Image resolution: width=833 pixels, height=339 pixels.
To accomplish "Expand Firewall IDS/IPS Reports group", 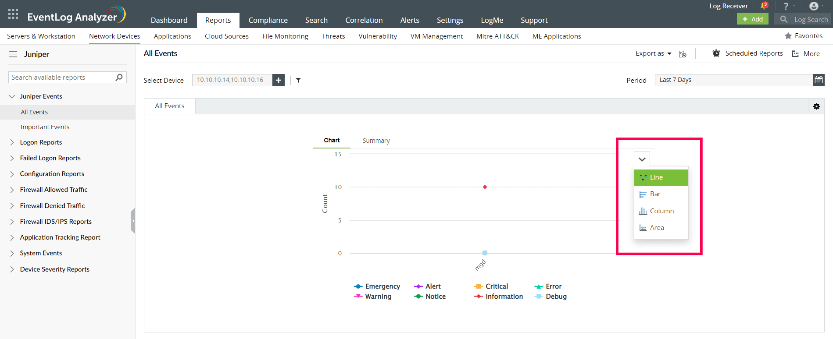I will tap(12, 222).
